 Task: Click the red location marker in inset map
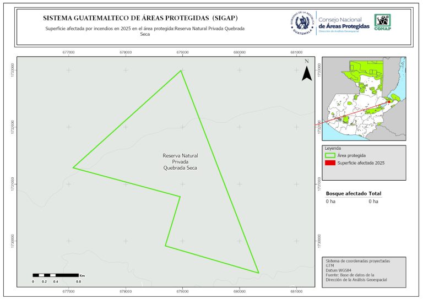[389, 101]
